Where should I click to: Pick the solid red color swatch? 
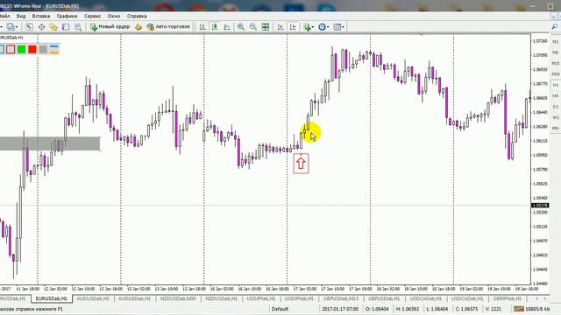point(32,50)
